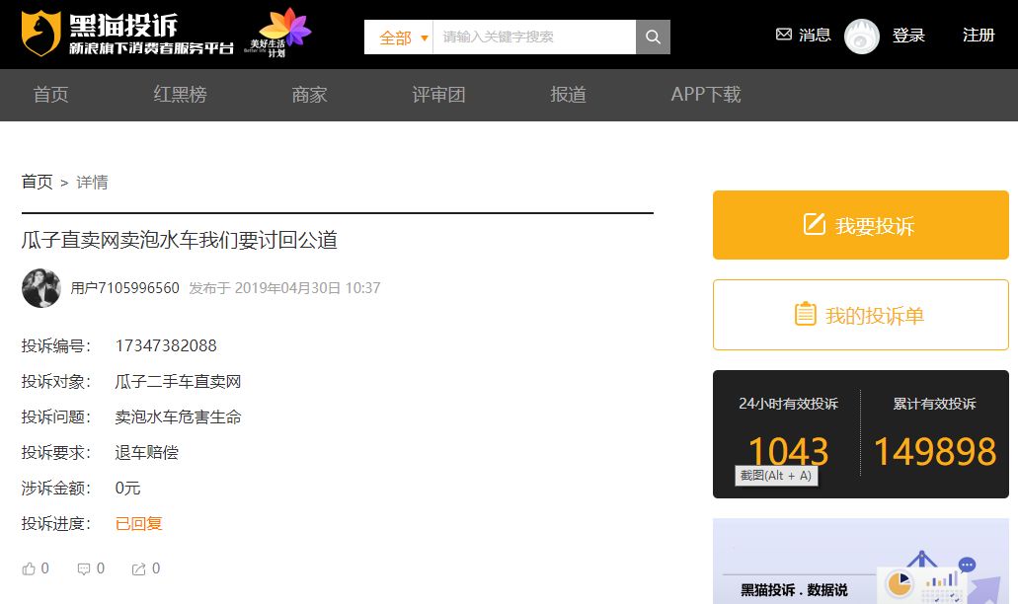Click the 注册 link

979,35
